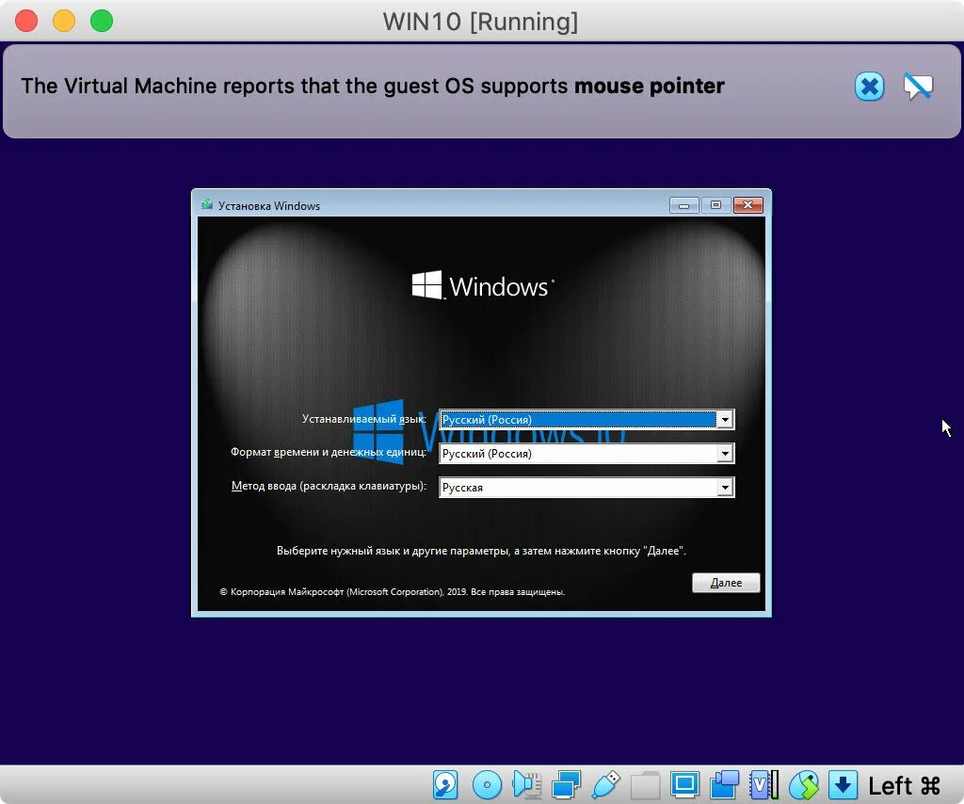
Task: Open the hard disk activity indicator
Action: click(445, 785)
